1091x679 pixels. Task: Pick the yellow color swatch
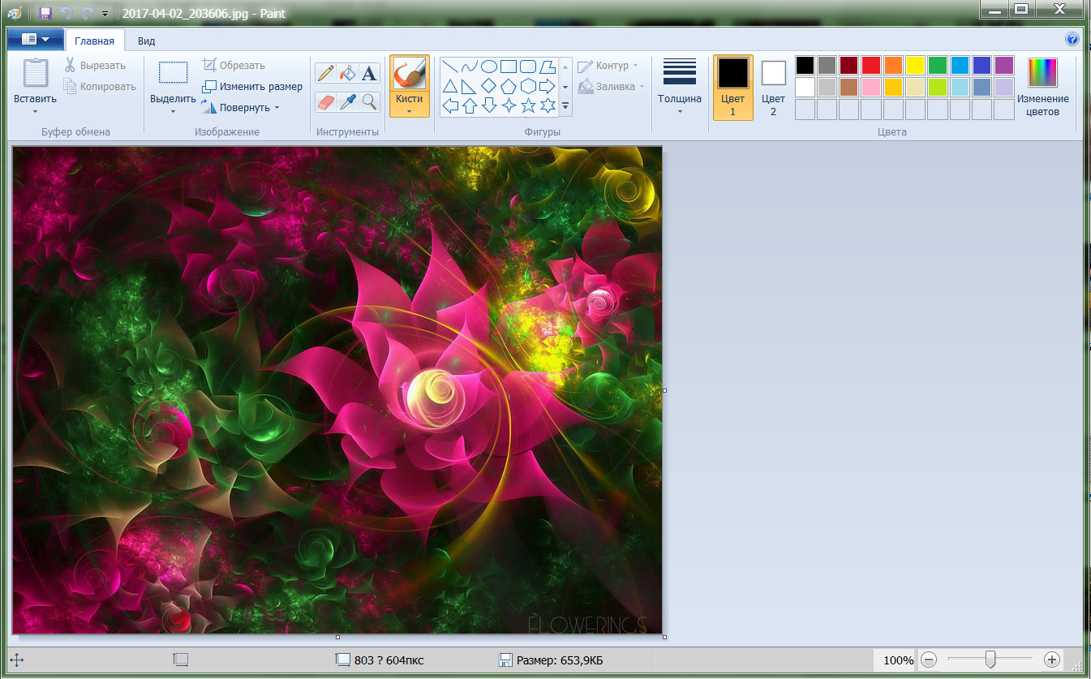[x=915, y=65]
